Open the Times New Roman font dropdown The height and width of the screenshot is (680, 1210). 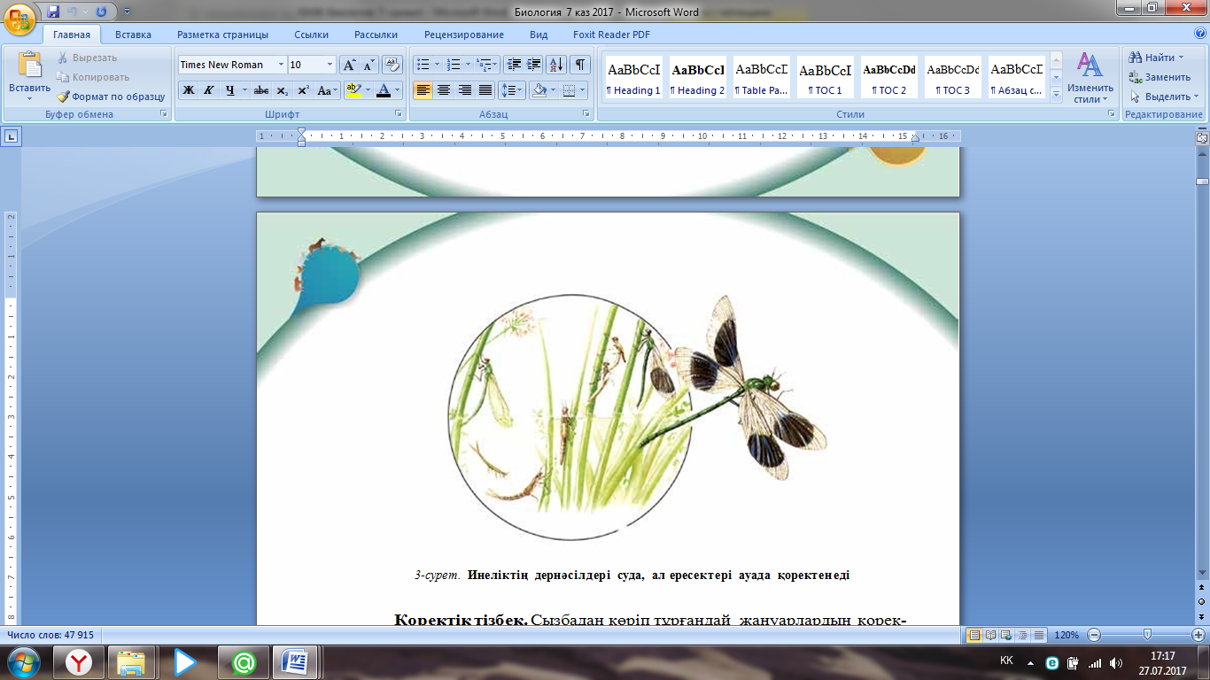coord(282,65)
